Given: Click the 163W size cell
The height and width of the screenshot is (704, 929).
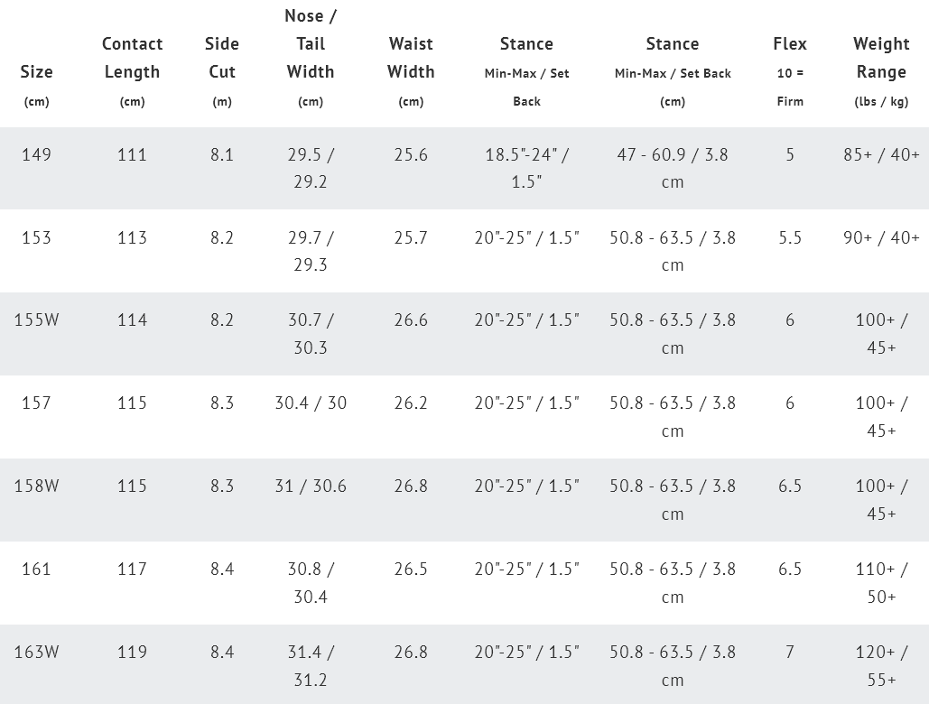Looking at the screenshot, I should pyautogui.click(x=36, y=652).
